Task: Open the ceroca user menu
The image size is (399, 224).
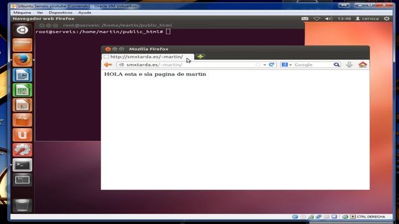Action: click(x=367, y=19)
